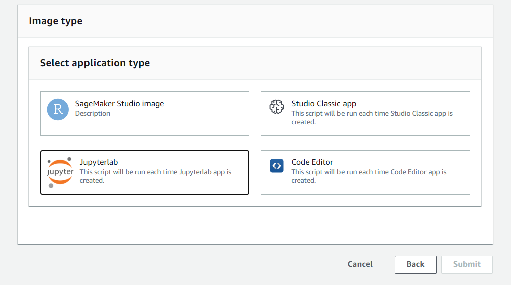Click the Studio Classic script description
This screenshot has width=511, height=285.
pyautogui.click(x=372, y=117)
